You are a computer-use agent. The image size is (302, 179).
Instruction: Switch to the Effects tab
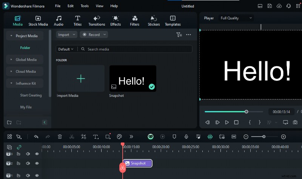click(116, 21)
